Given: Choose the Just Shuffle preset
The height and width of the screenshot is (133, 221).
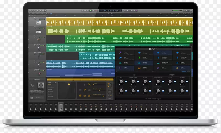Looking at the screenshot, I should coord(50,91).
